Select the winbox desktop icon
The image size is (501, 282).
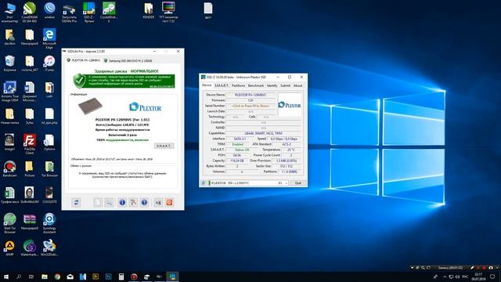tap(49, 10)
